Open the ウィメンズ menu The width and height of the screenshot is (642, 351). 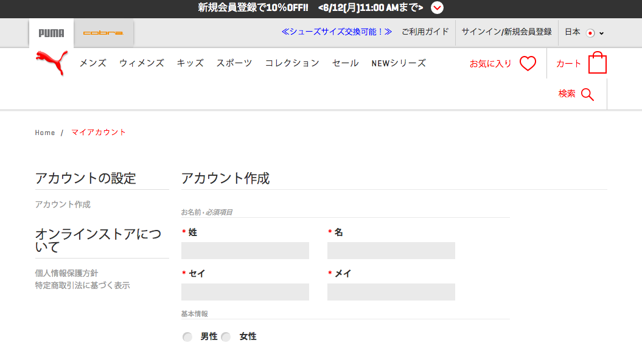(x=142, y=63)
